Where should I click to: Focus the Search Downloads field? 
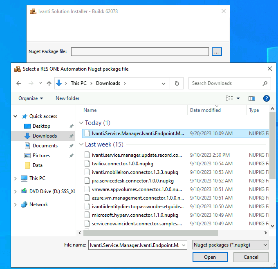click(x=229, y=83)
